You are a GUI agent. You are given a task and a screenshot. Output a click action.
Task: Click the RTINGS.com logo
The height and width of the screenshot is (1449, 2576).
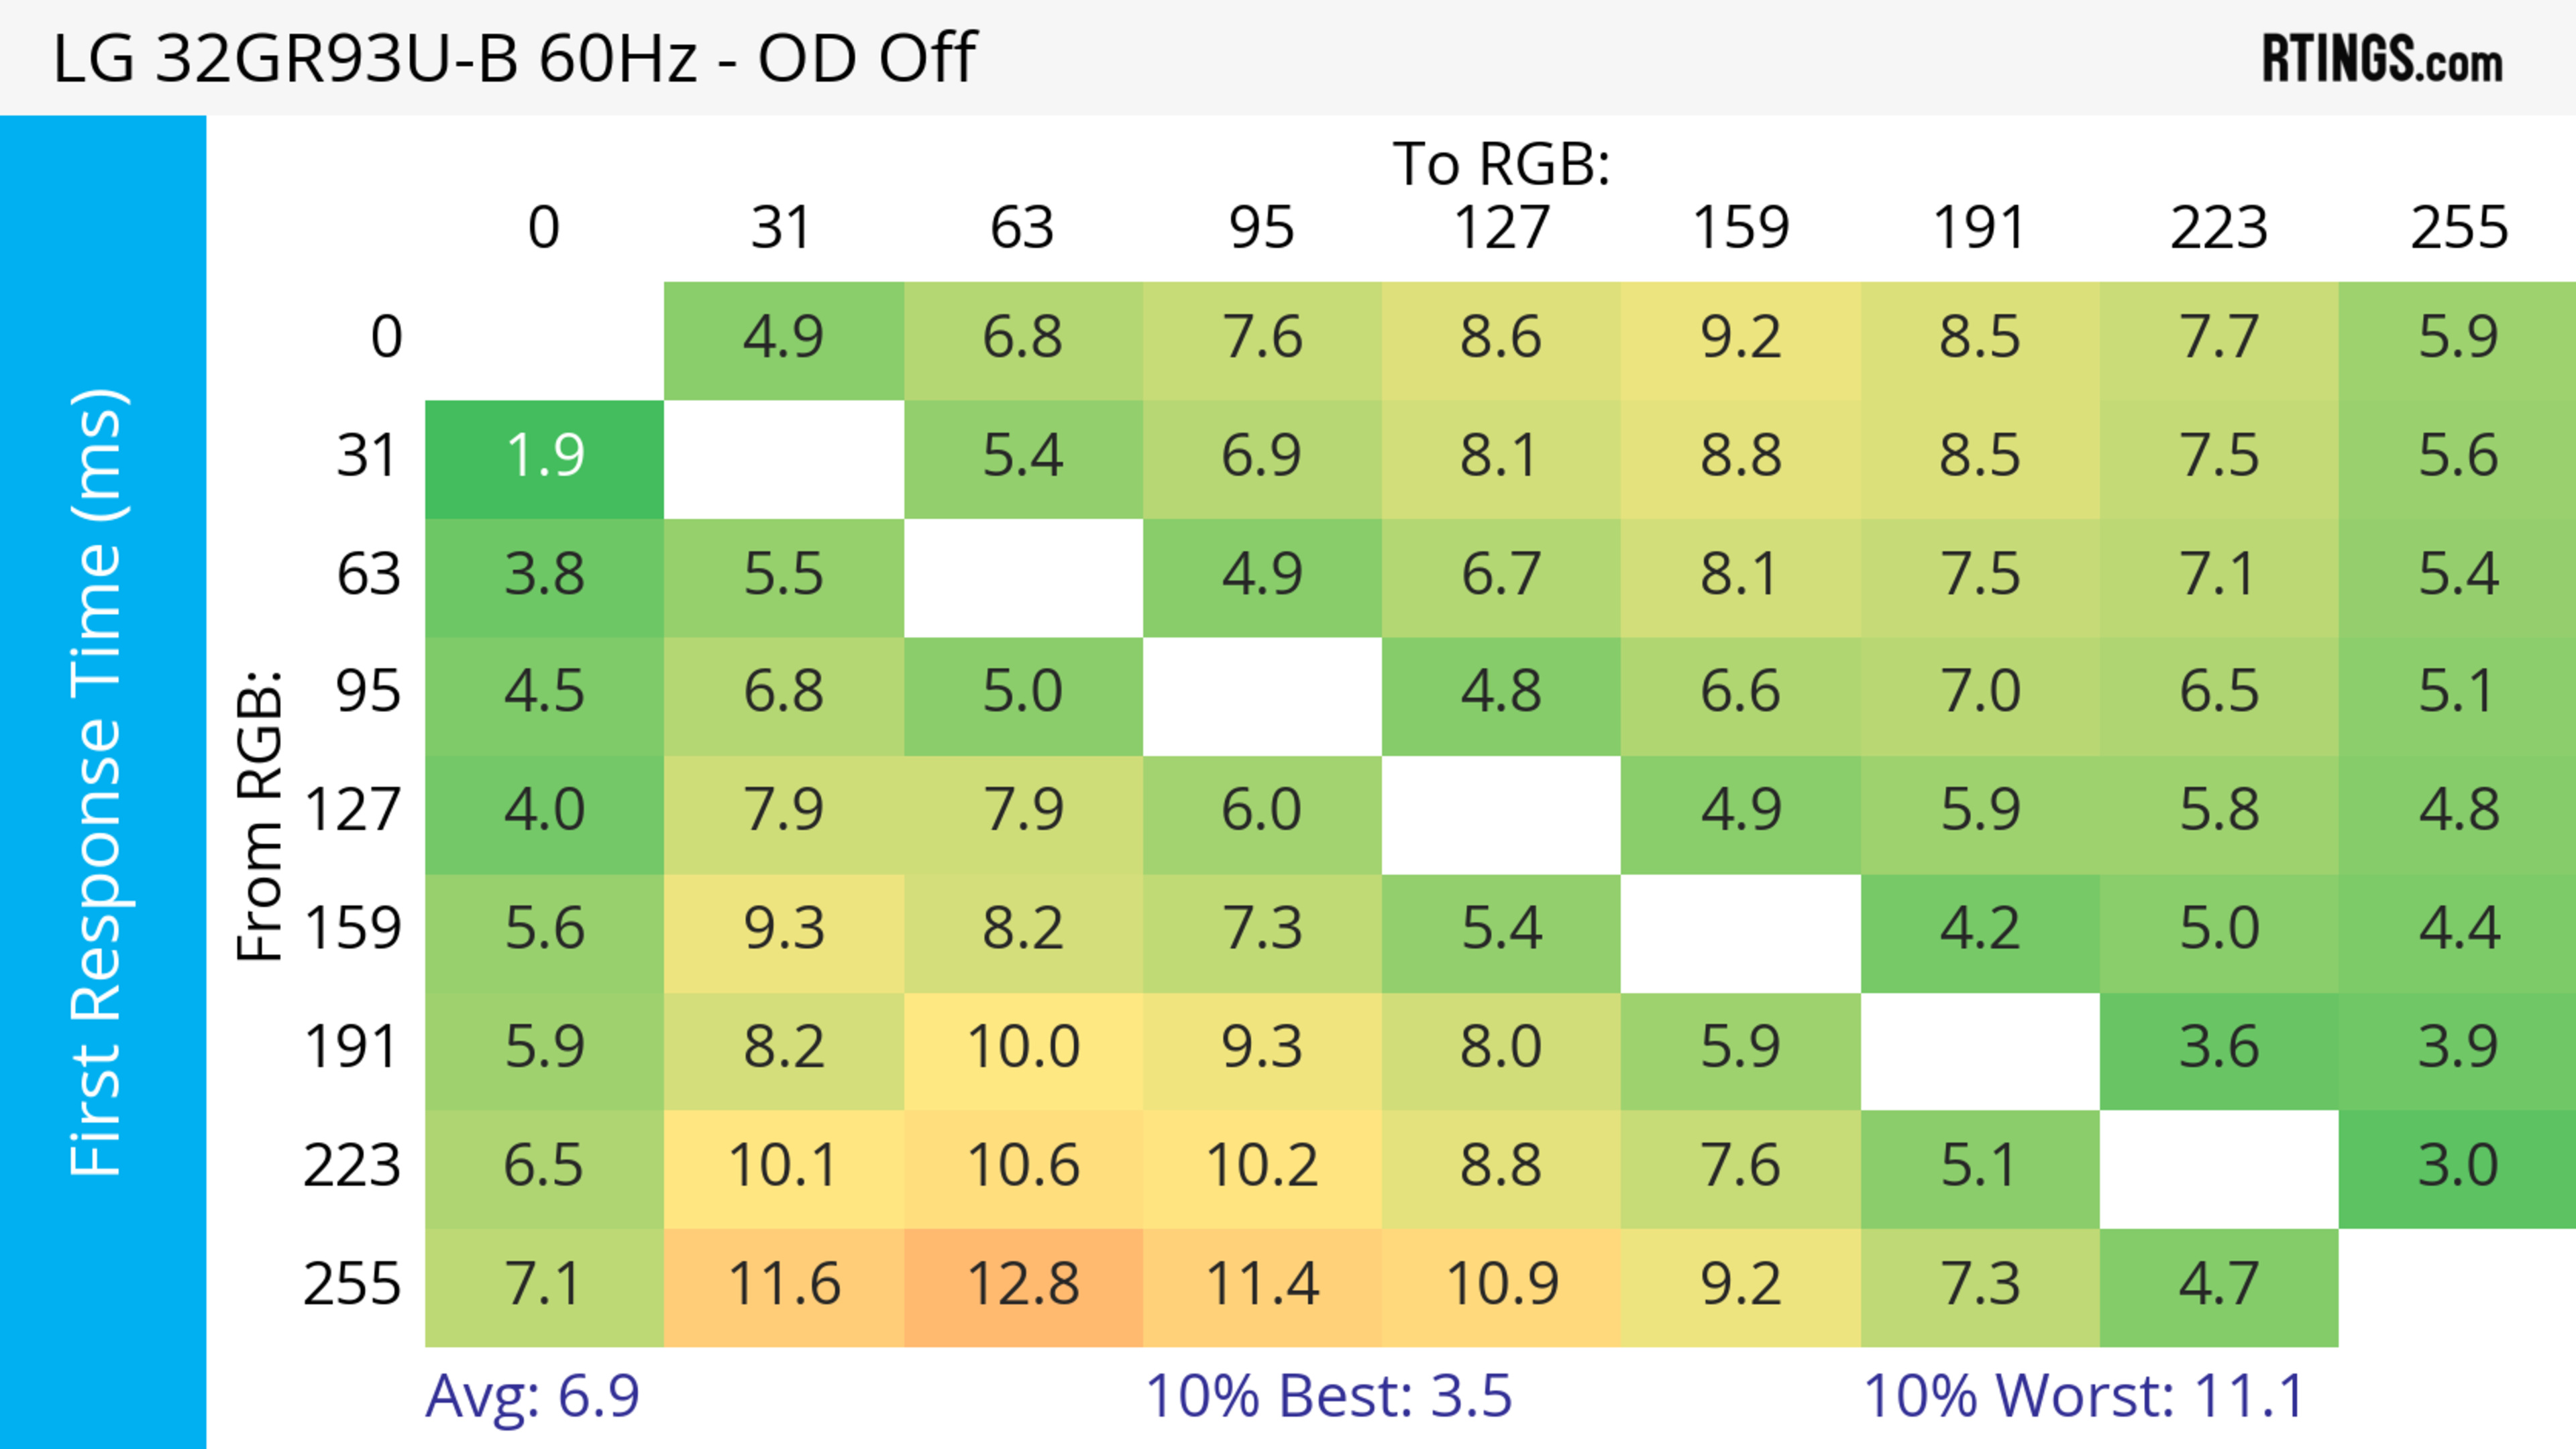click(x=2382, y=59)
